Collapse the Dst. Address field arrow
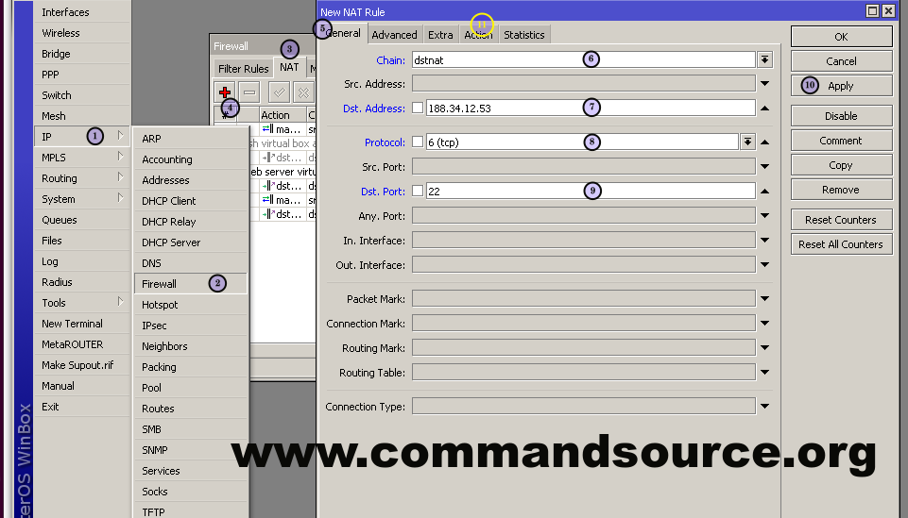The width and height of the screenshot is (908, 518). 764,109
